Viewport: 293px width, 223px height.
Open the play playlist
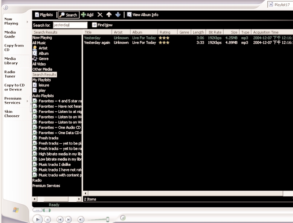point(39,90)
